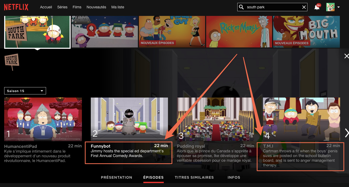This screenshot has height=187, width=349.
Task: Select the South Park result thumbnail
Action: click(x=37, y=32)
